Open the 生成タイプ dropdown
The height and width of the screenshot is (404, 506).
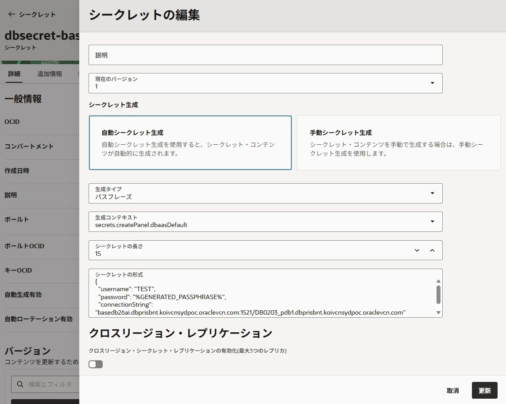click(265, 193)
